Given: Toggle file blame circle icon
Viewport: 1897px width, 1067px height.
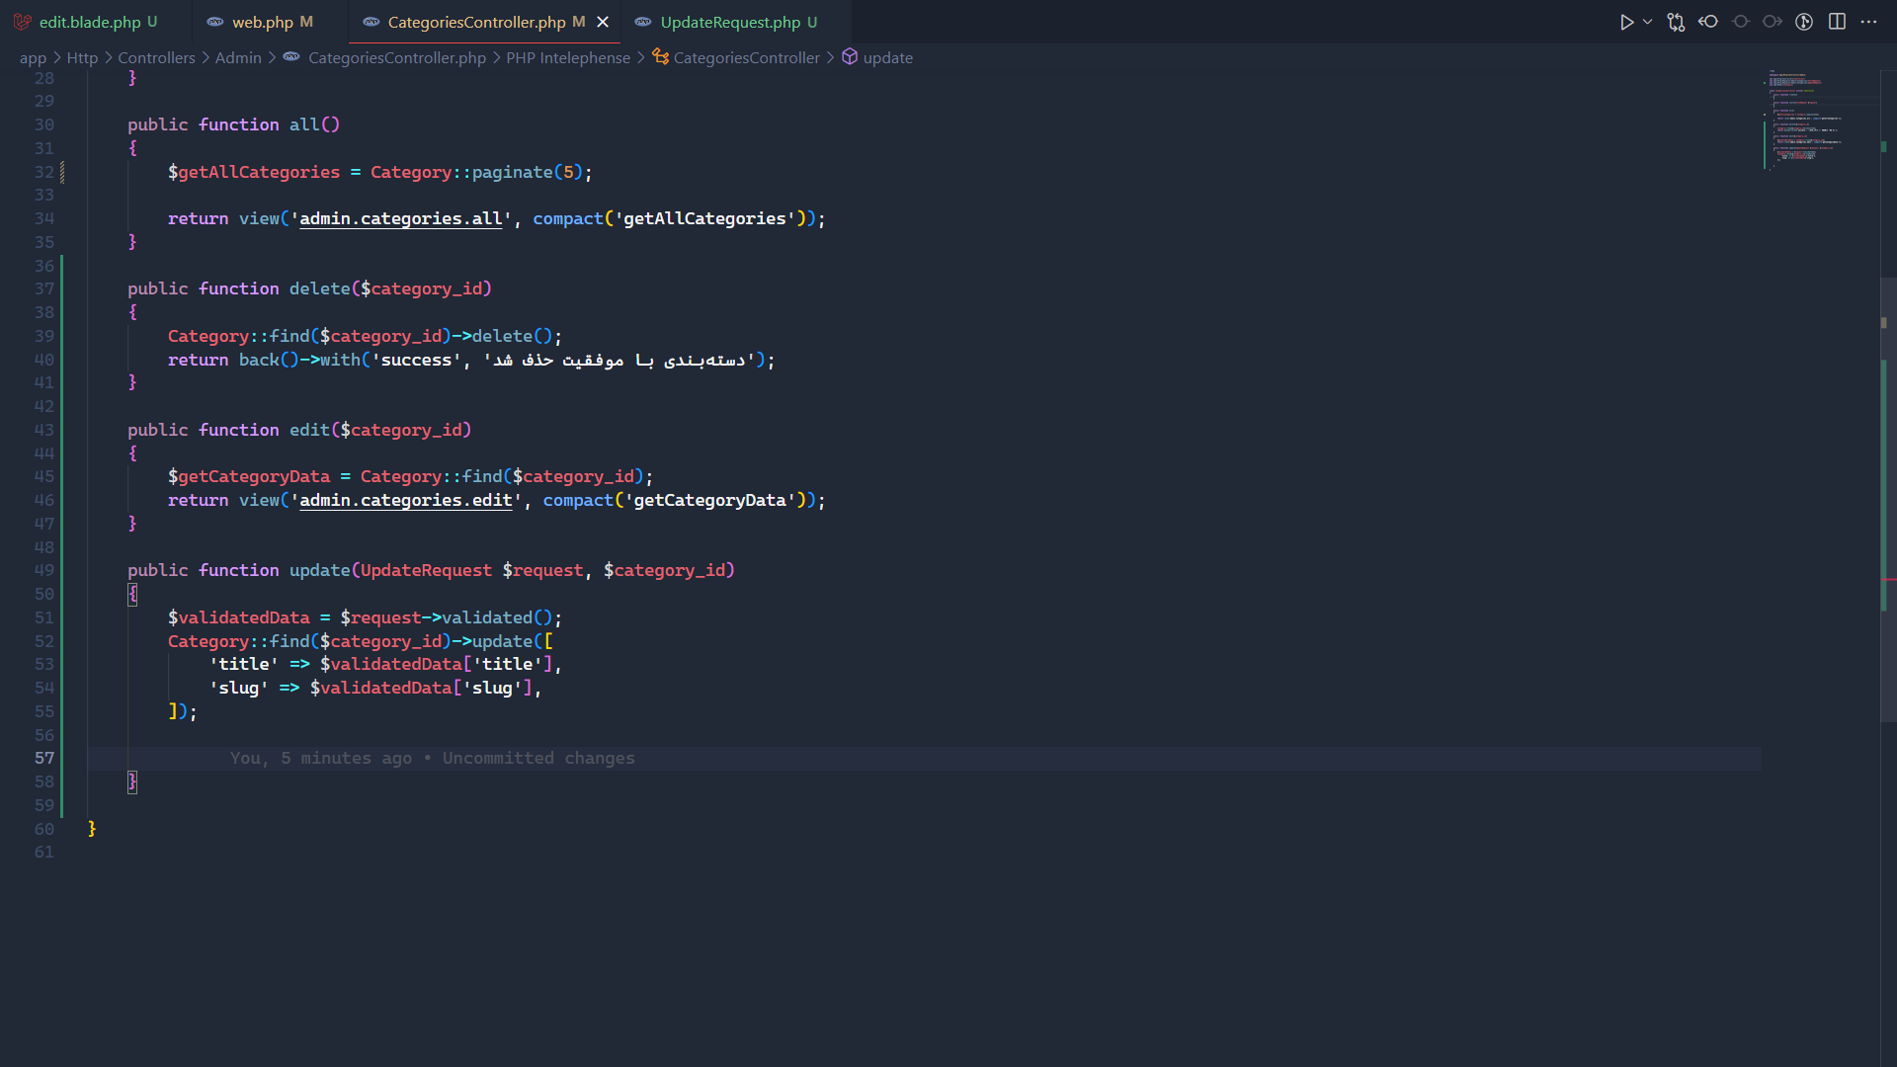Looking at the screenshot, I should pos(1741,22).
